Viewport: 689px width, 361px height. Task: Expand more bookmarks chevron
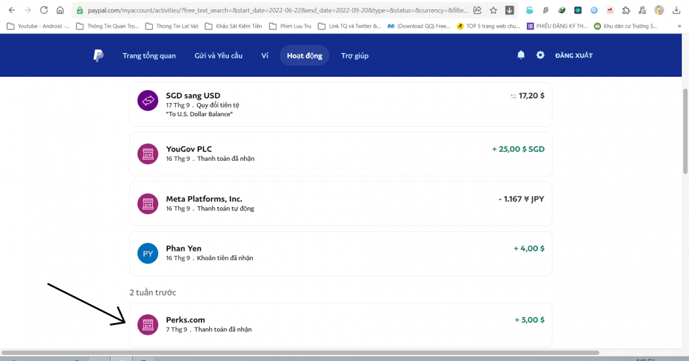coord(679,26)
